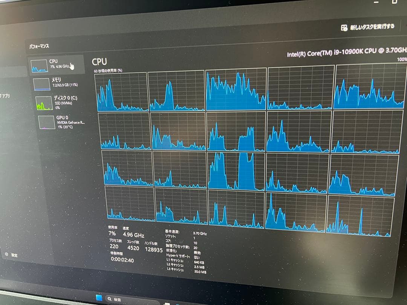Click the Run new task icon
The image size is (407, 305).
344,27
